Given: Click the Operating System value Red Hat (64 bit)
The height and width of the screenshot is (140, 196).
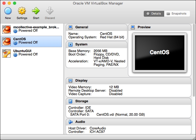Looking at the screenshot, I should coord(112,37).
